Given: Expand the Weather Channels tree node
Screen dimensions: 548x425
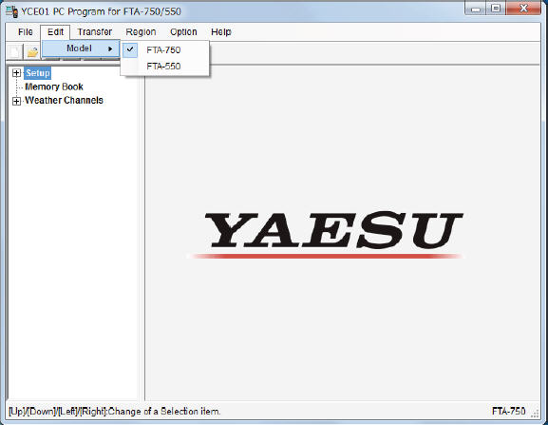Looking at the screenshot, I should tap(16, 101).
